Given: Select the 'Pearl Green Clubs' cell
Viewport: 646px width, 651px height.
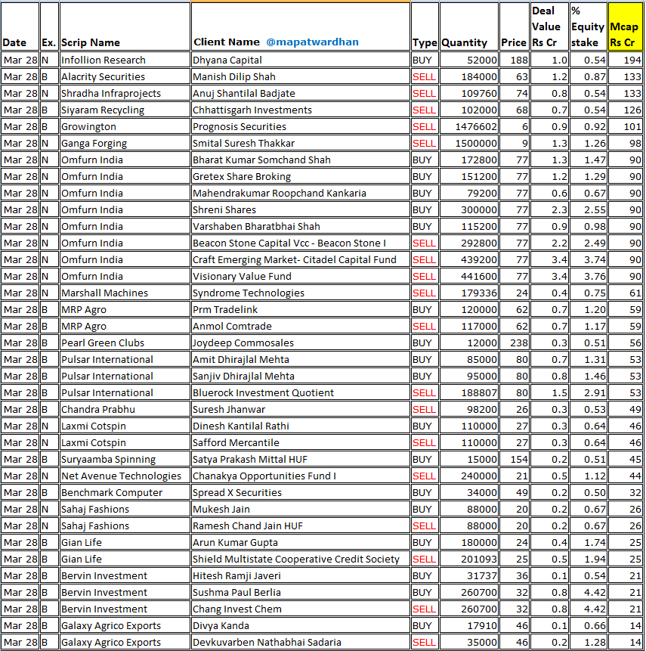Looking at the screenshot, I should pos(125,343).
